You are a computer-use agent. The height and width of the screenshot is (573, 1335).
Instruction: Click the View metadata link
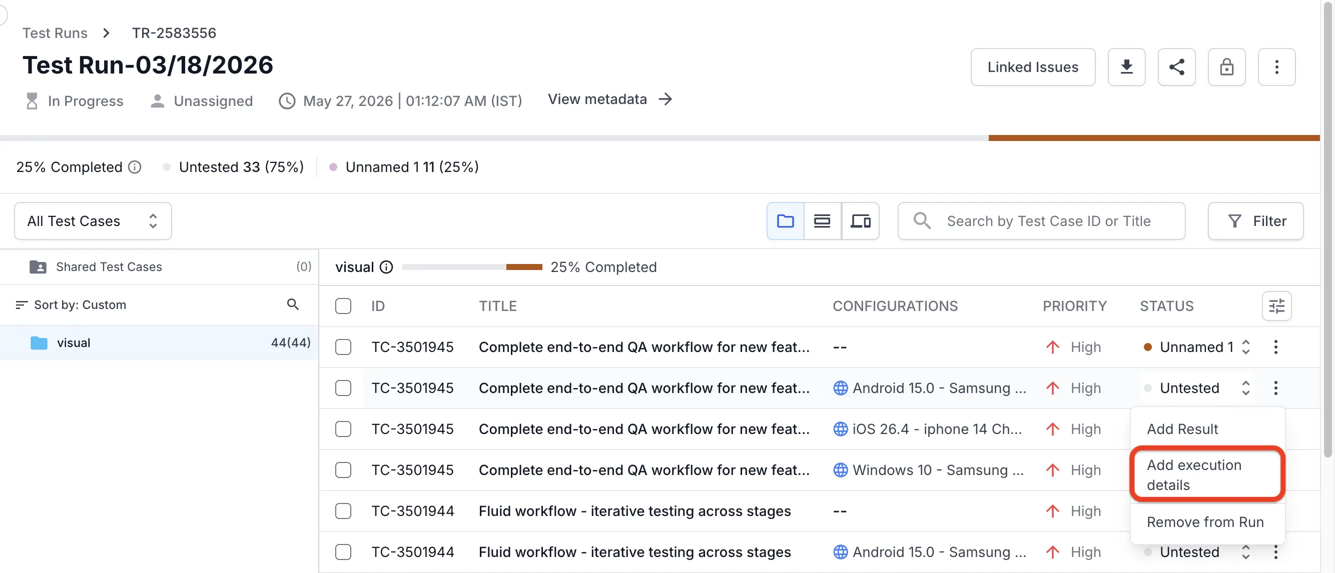(x=610, y=99)
